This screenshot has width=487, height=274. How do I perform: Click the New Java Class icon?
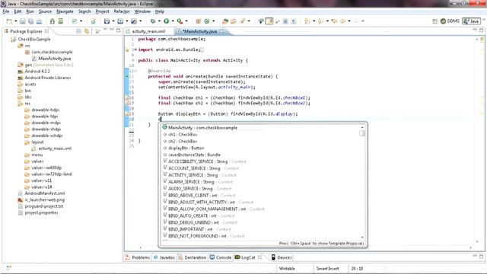(207, 21)
